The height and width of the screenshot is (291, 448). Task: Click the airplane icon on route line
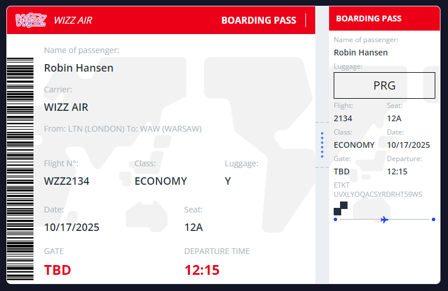385,219
